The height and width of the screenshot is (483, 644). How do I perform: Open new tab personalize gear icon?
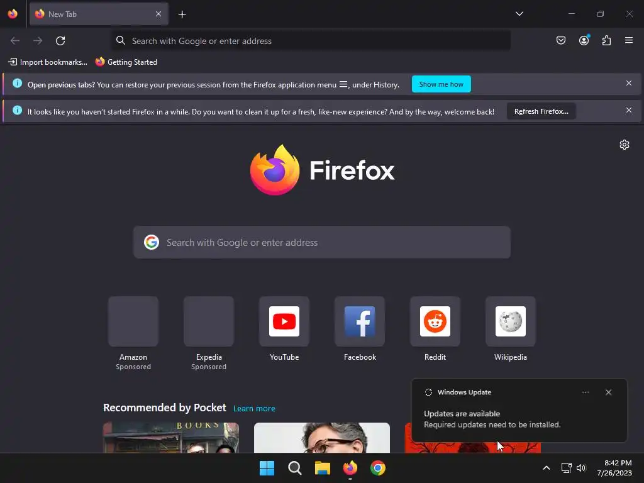point(625,145)
